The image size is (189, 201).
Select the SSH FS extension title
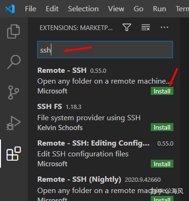(49, 107)
